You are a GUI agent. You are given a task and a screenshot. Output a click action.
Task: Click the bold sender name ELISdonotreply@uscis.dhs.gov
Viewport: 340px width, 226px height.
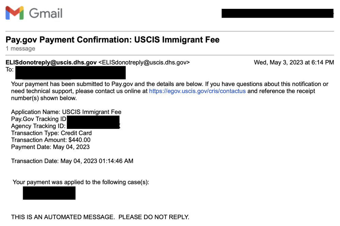[51, 63]
